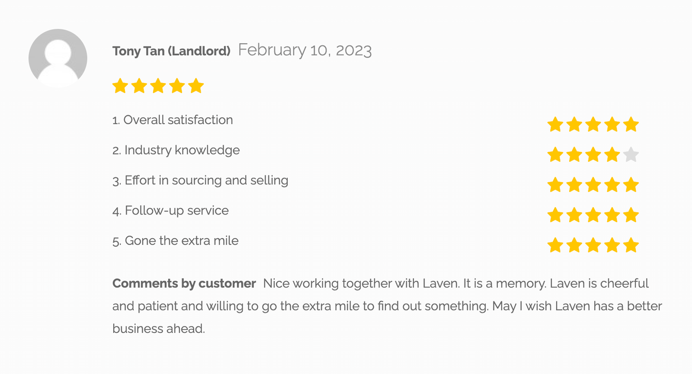The height and width of the screenshot is (374, 692).
Task: Click the fourth star for Industry knowledge
Action: pos(612,154)
